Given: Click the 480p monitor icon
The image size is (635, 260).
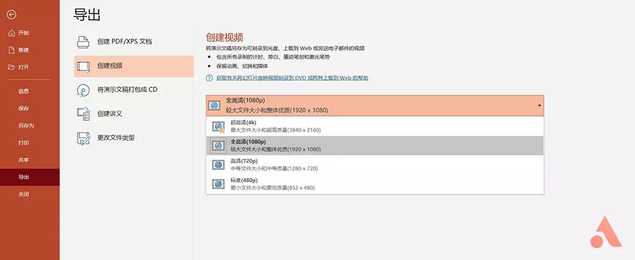Looking at the screenshot, I should click(x=218, y=184).
